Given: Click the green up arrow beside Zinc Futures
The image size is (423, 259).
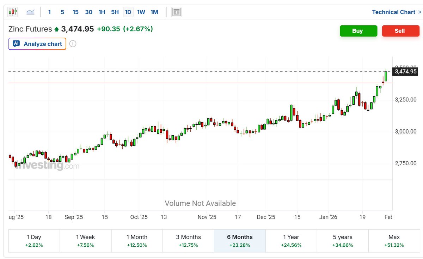Looking at the screenshot, I should click(56, 29).
